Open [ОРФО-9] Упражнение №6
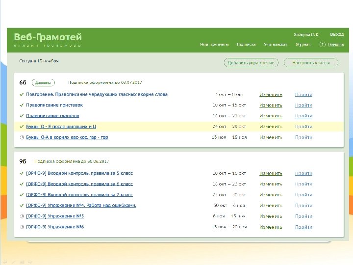Viewport: 353px width, 265px height. [x=55, y=227]
